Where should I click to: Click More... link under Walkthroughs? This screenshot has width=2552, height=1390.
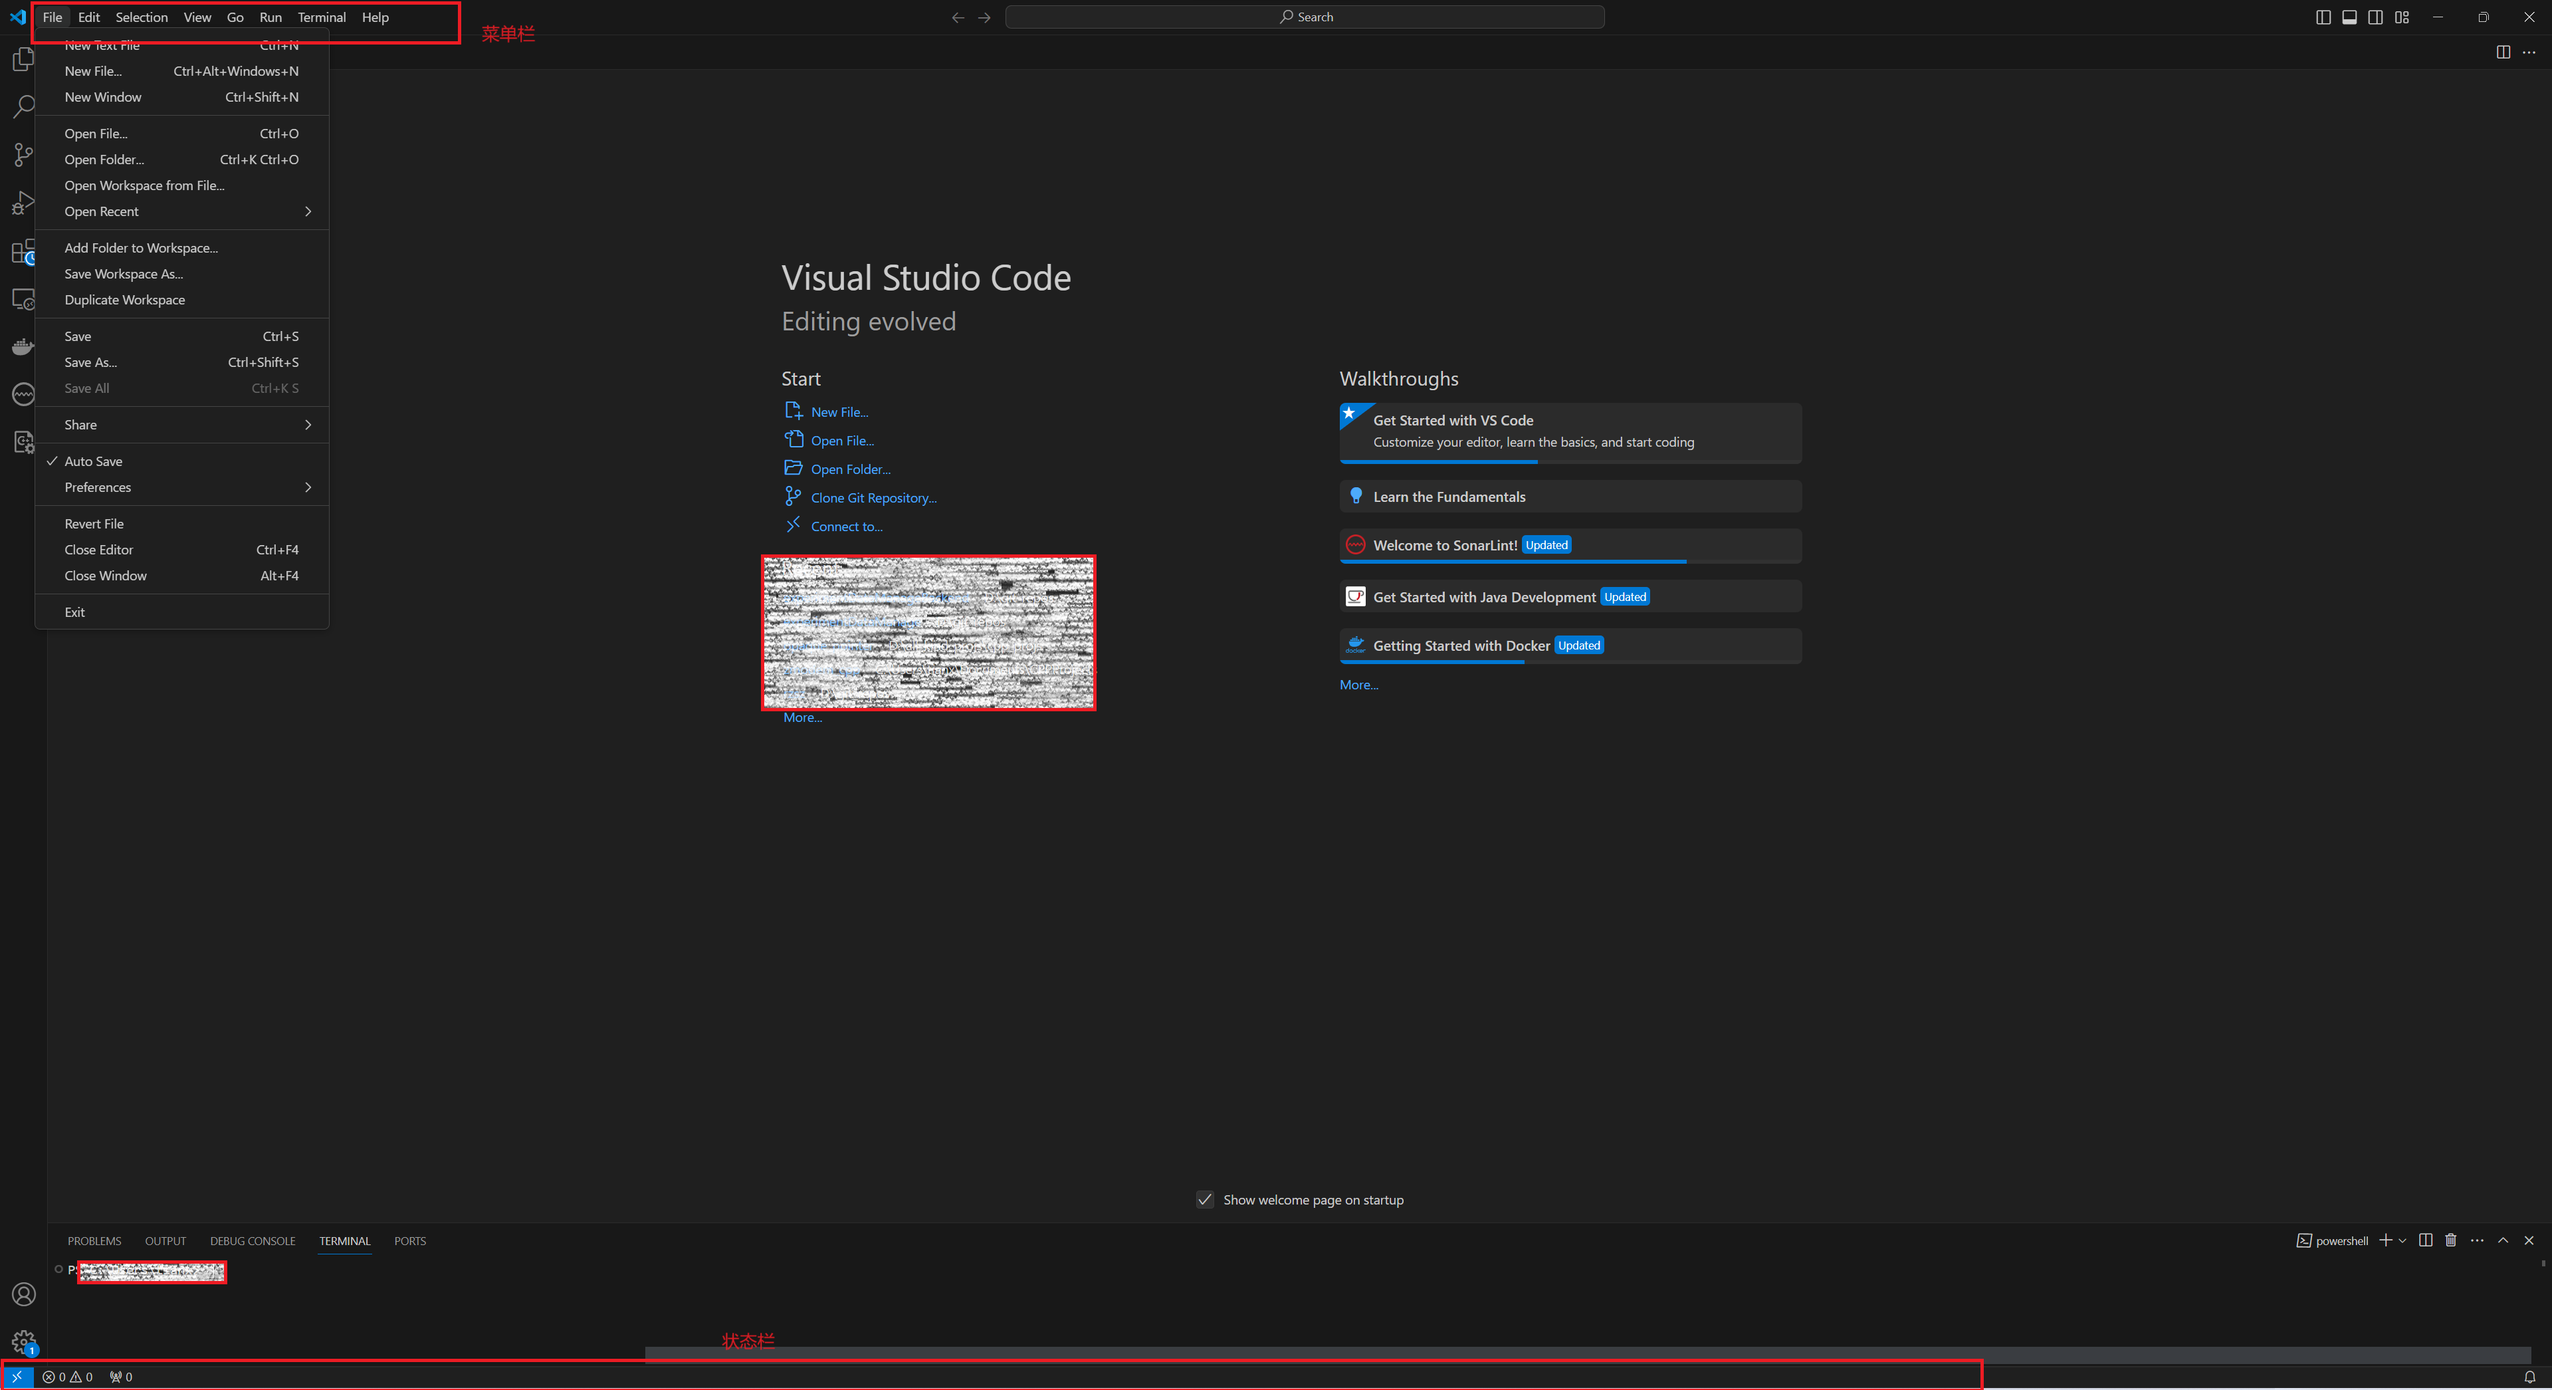point(1358,685)
